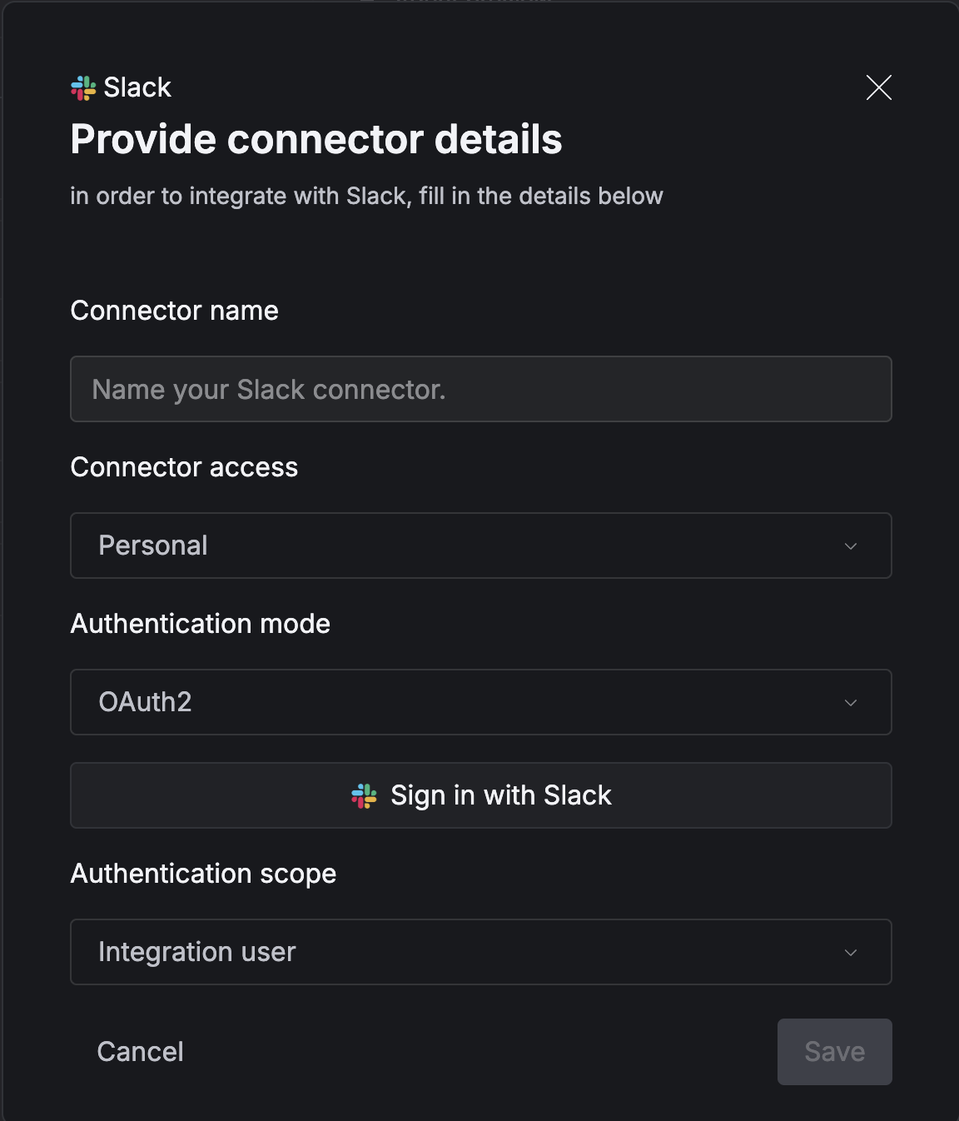
Task: Click the Connector name label
Action: [174, 311]
